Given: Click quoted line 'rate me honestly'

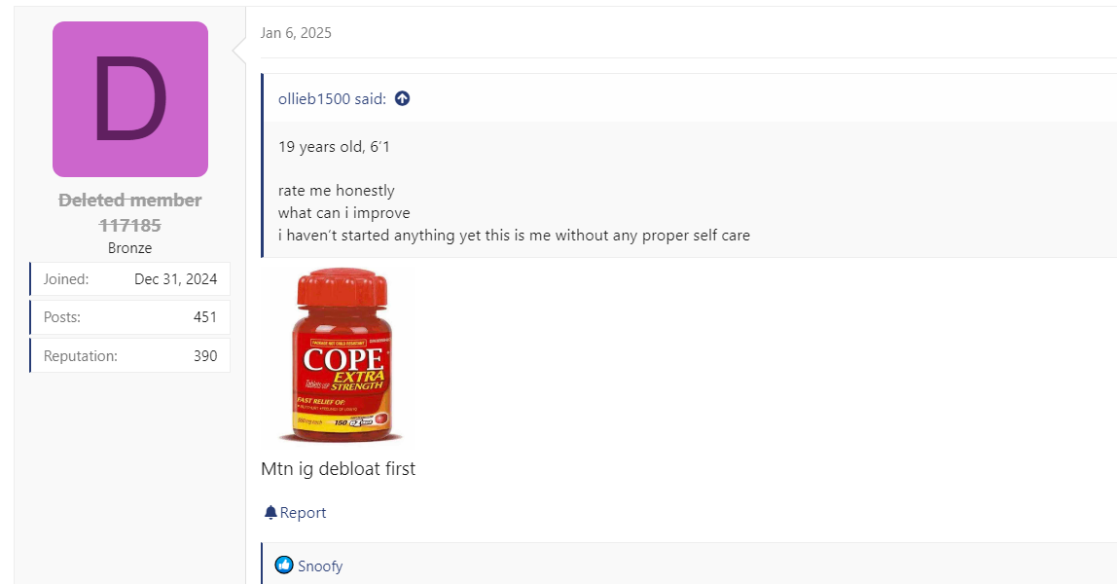Looking at the screenshot, I should point(337,191).
